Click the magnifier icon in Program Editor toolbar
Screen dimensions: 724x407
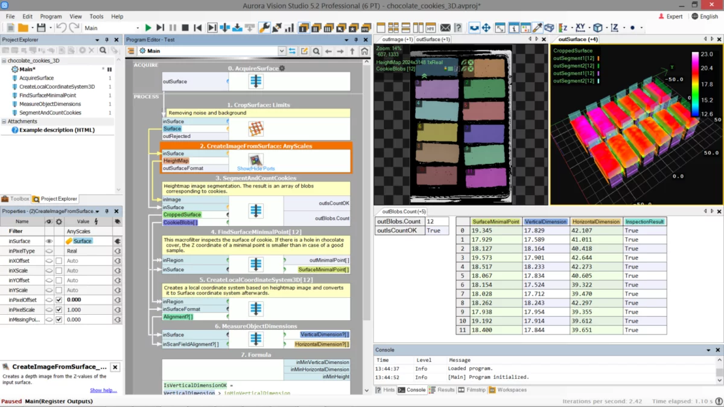pyautogui.click(x=316, y=51)
